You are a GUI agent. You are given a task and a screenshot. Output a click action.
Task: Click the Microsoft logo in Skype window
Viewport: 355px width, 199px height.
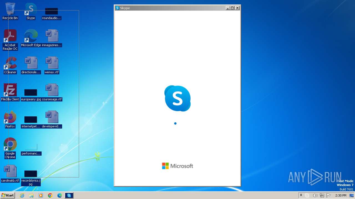click(x=177, y=166)
